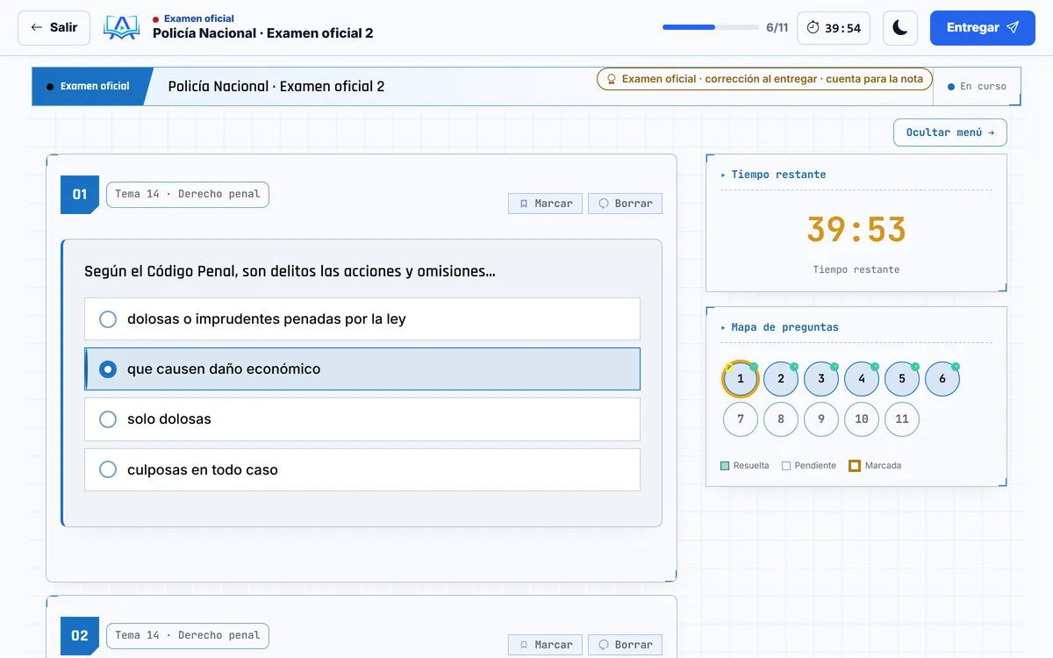This screenshot has width=1053, height=658.
Task: Choose the 'solo dolosas' answer
Action: tap(362, 419)
